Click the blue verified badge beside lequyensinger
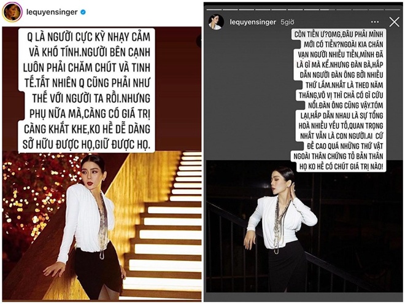 [x=83, y=12]
